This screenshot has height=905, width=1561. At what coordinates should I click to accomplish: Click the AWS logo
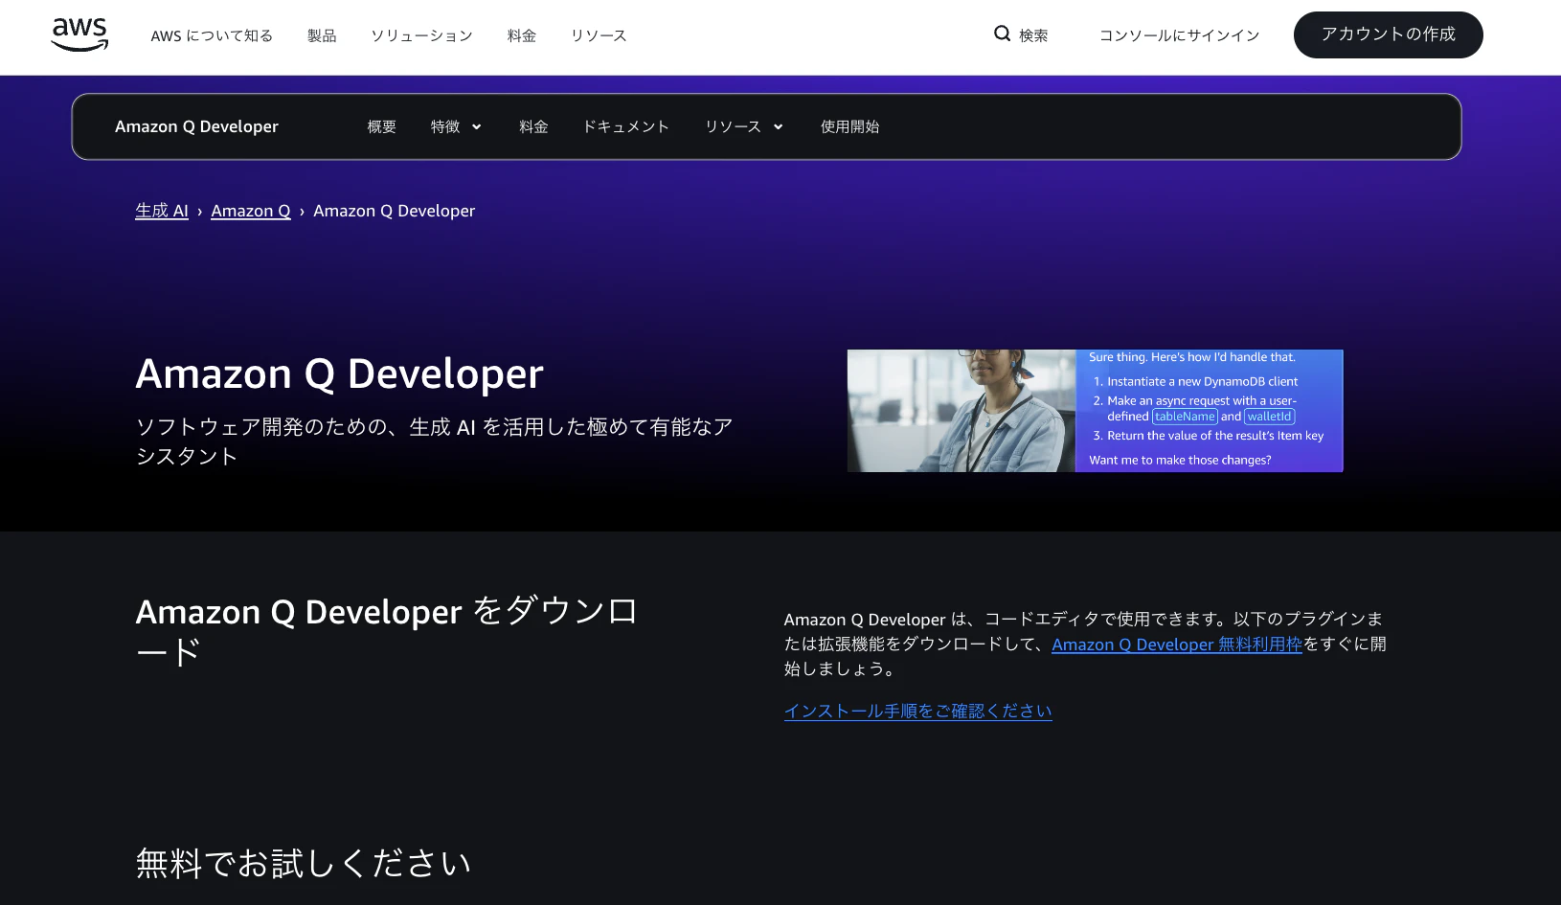tap(79, 34)
